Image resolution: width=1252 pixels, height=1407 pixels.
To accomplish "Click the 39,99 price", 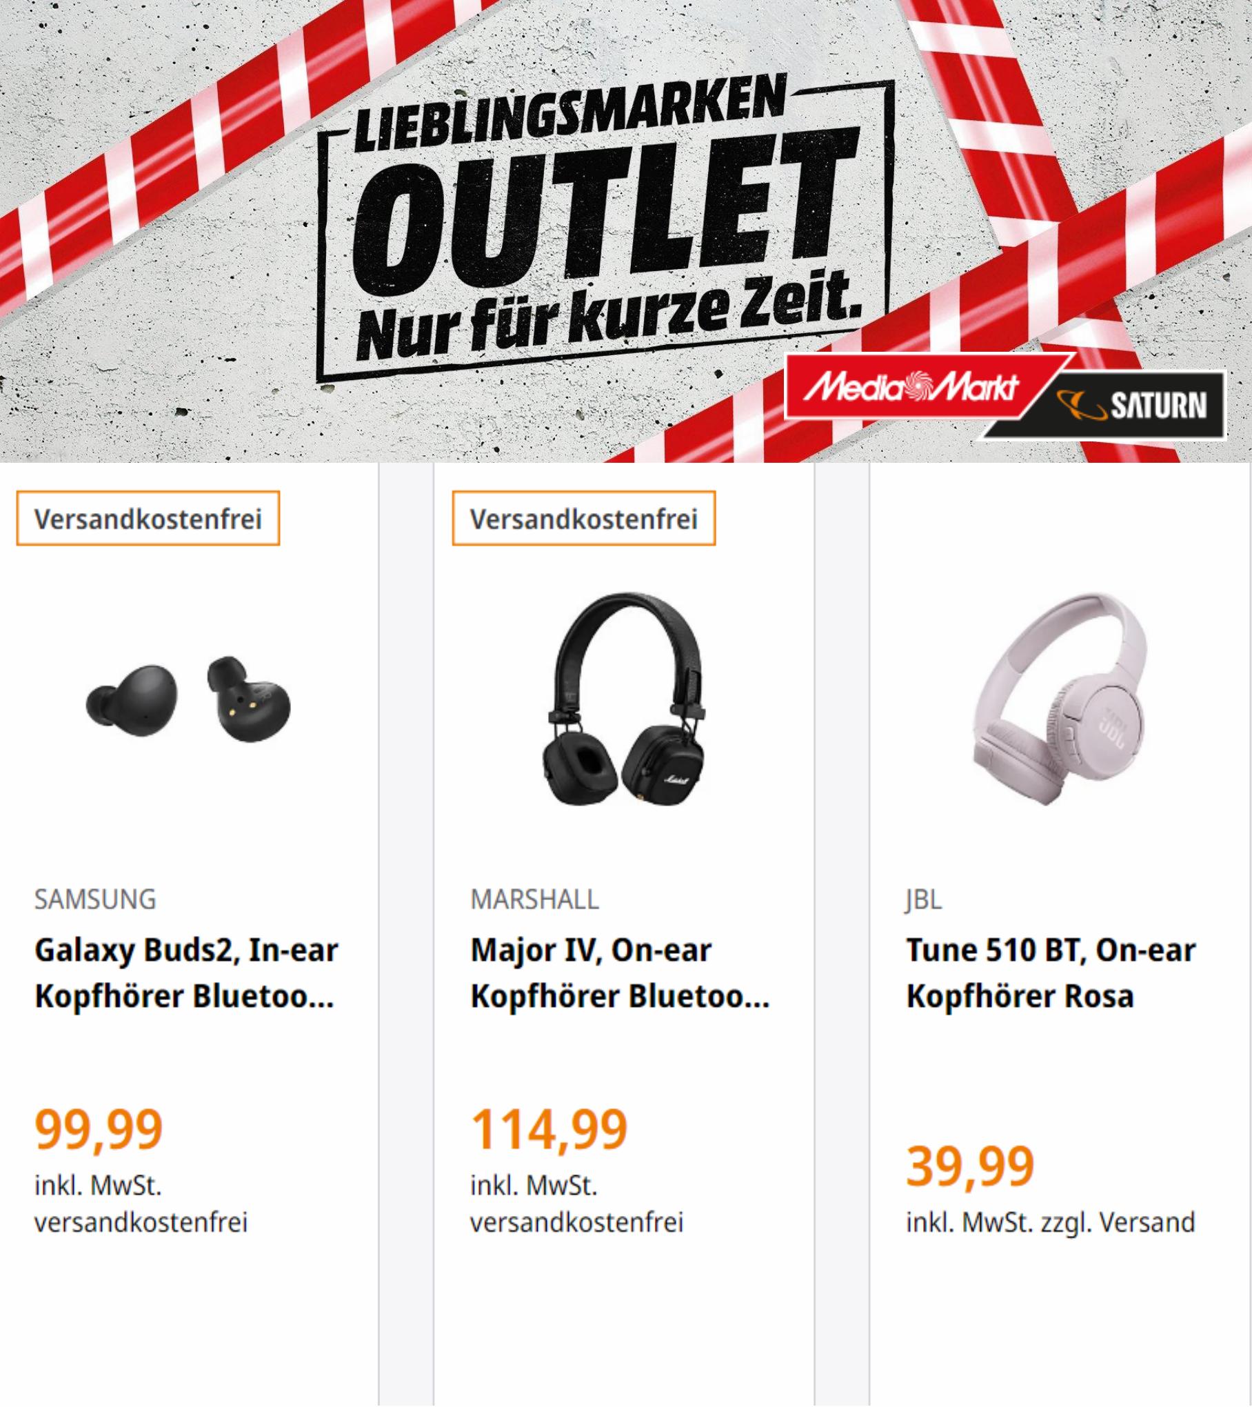I will [x=970, y=1166].
